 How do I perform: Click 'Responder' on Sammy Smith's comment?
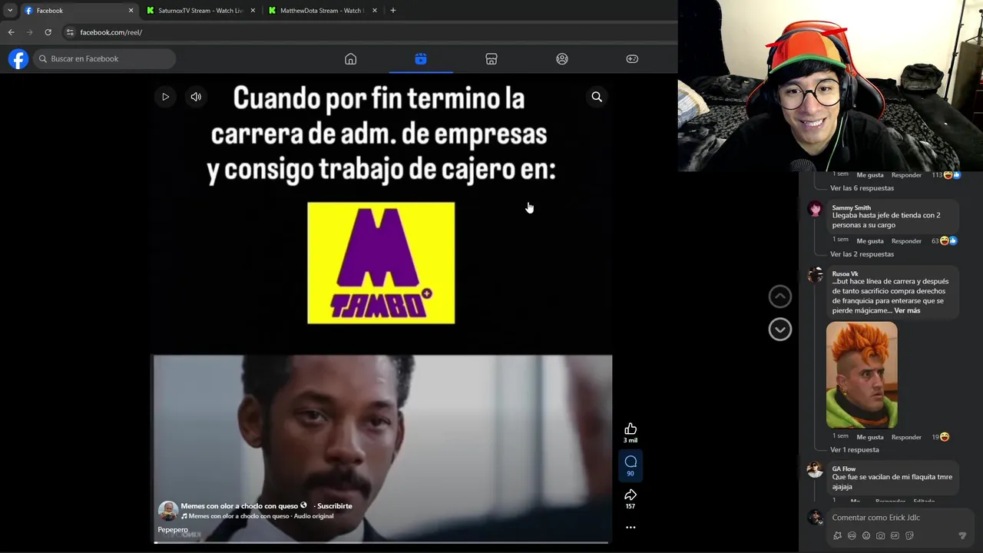[906, 241]
